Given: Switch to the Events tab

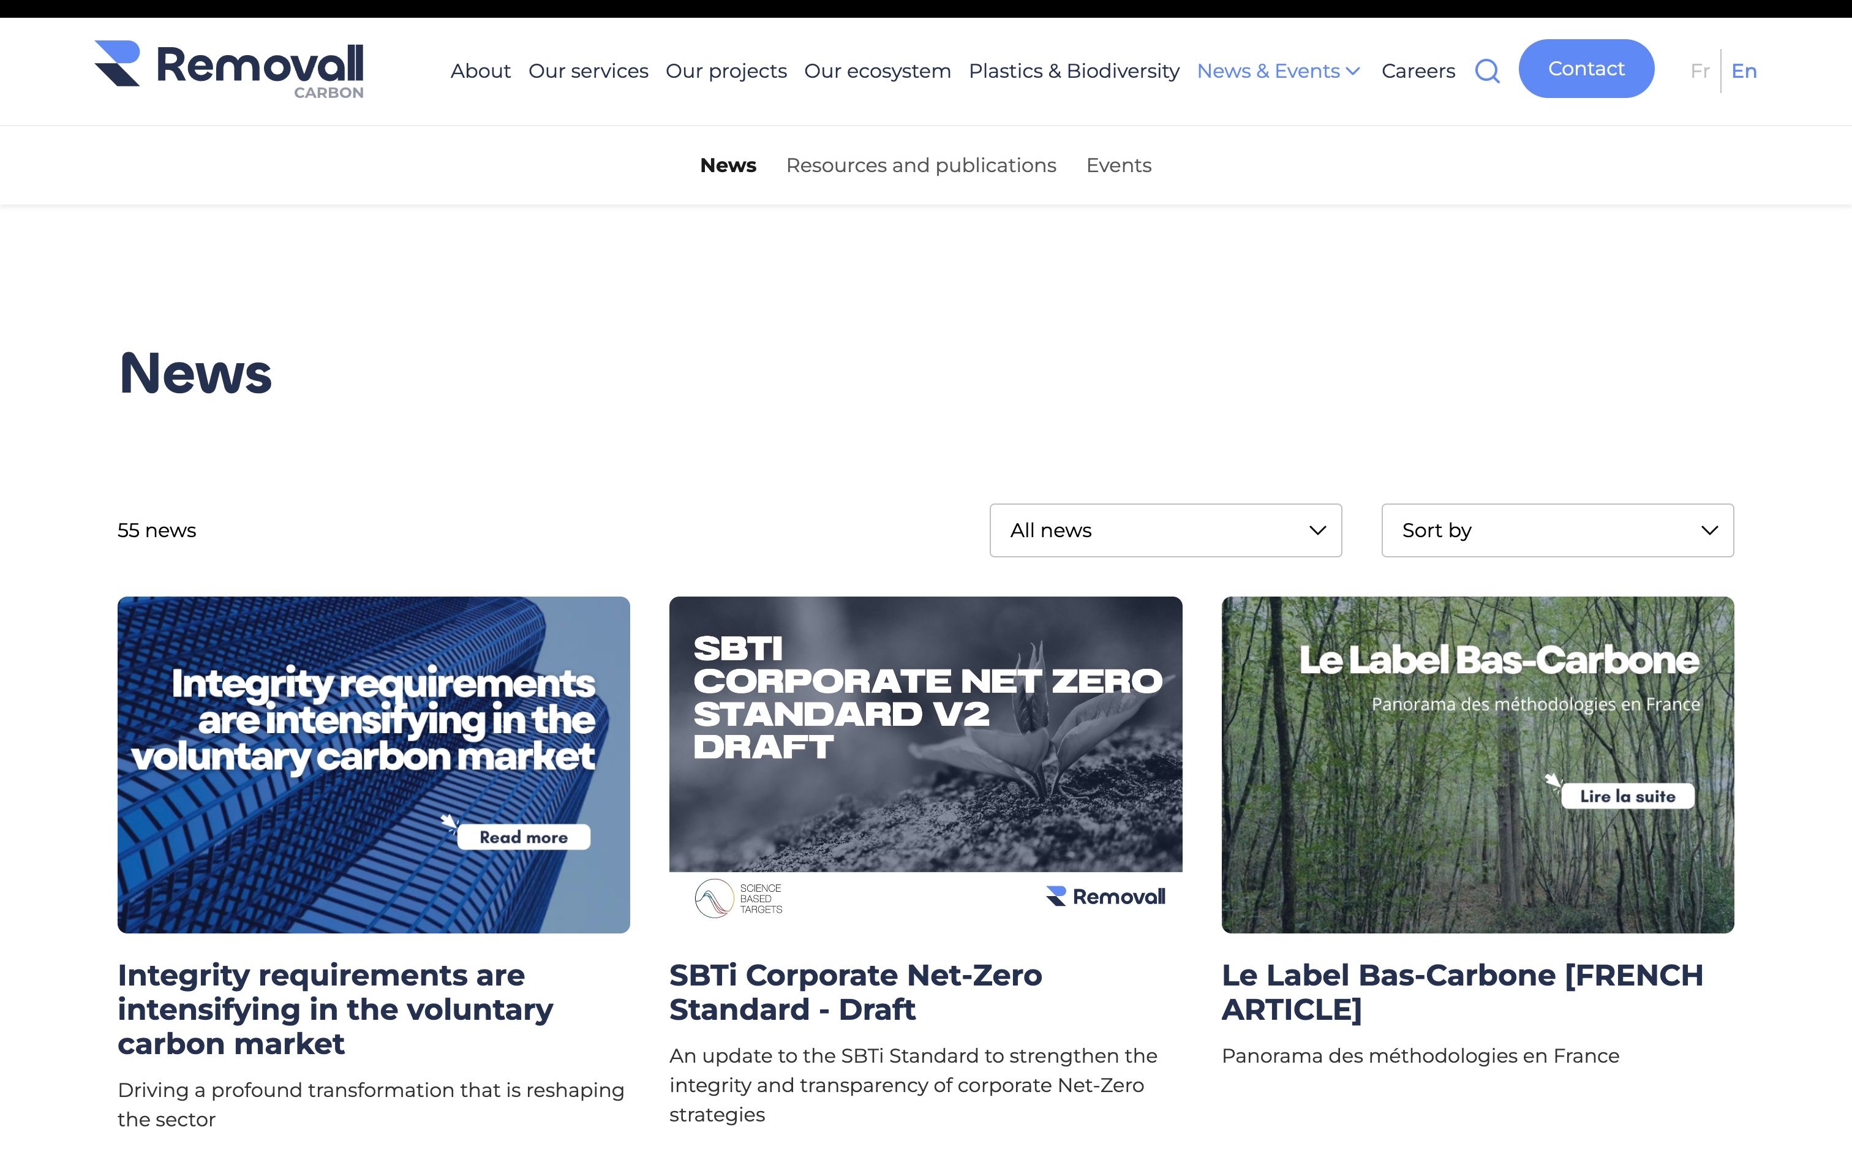Looking at the screenshot, I should click(x=1118, y=165).
